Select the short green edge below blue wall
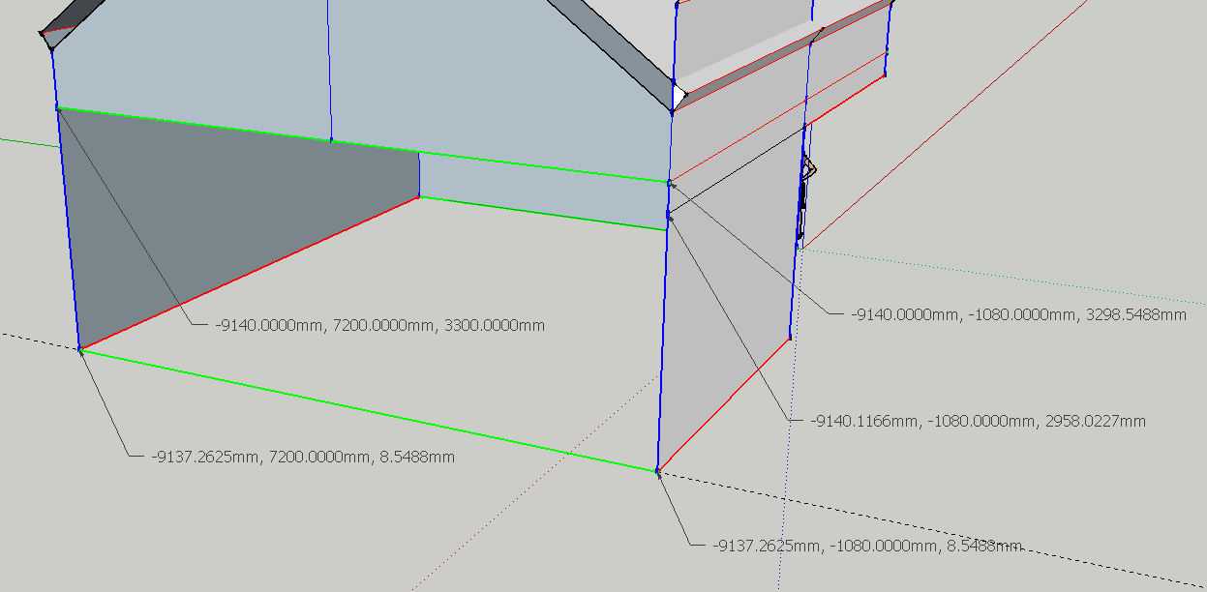This screenshot has width=1207, height=592. (542, 213)
